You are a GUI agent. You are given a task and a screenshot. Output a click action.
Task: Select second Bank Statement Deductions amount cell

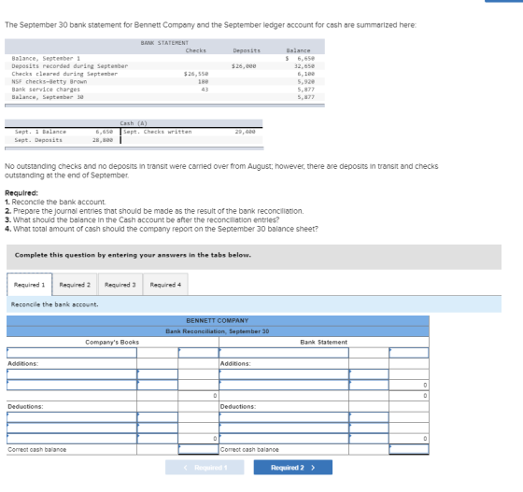[369, 428]
